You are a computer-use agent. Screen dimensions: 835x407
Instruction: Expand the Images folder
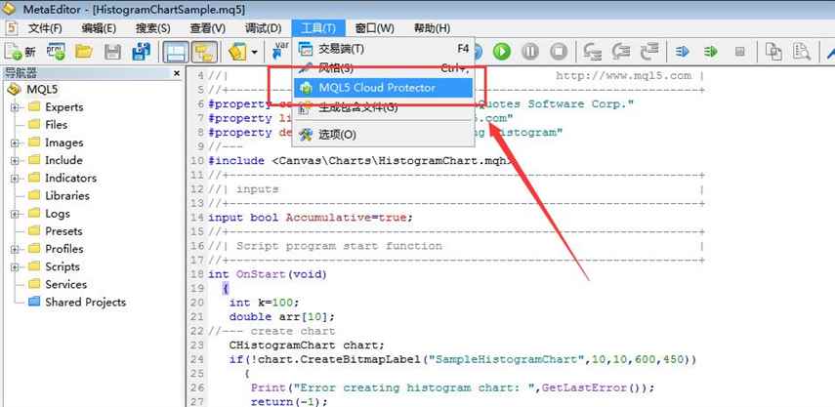(15, 143)
